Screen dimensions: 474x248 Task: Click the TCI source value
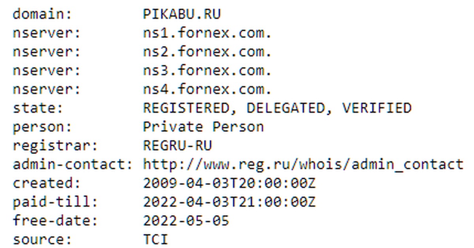pyautogui.click(x=156, y=239)
